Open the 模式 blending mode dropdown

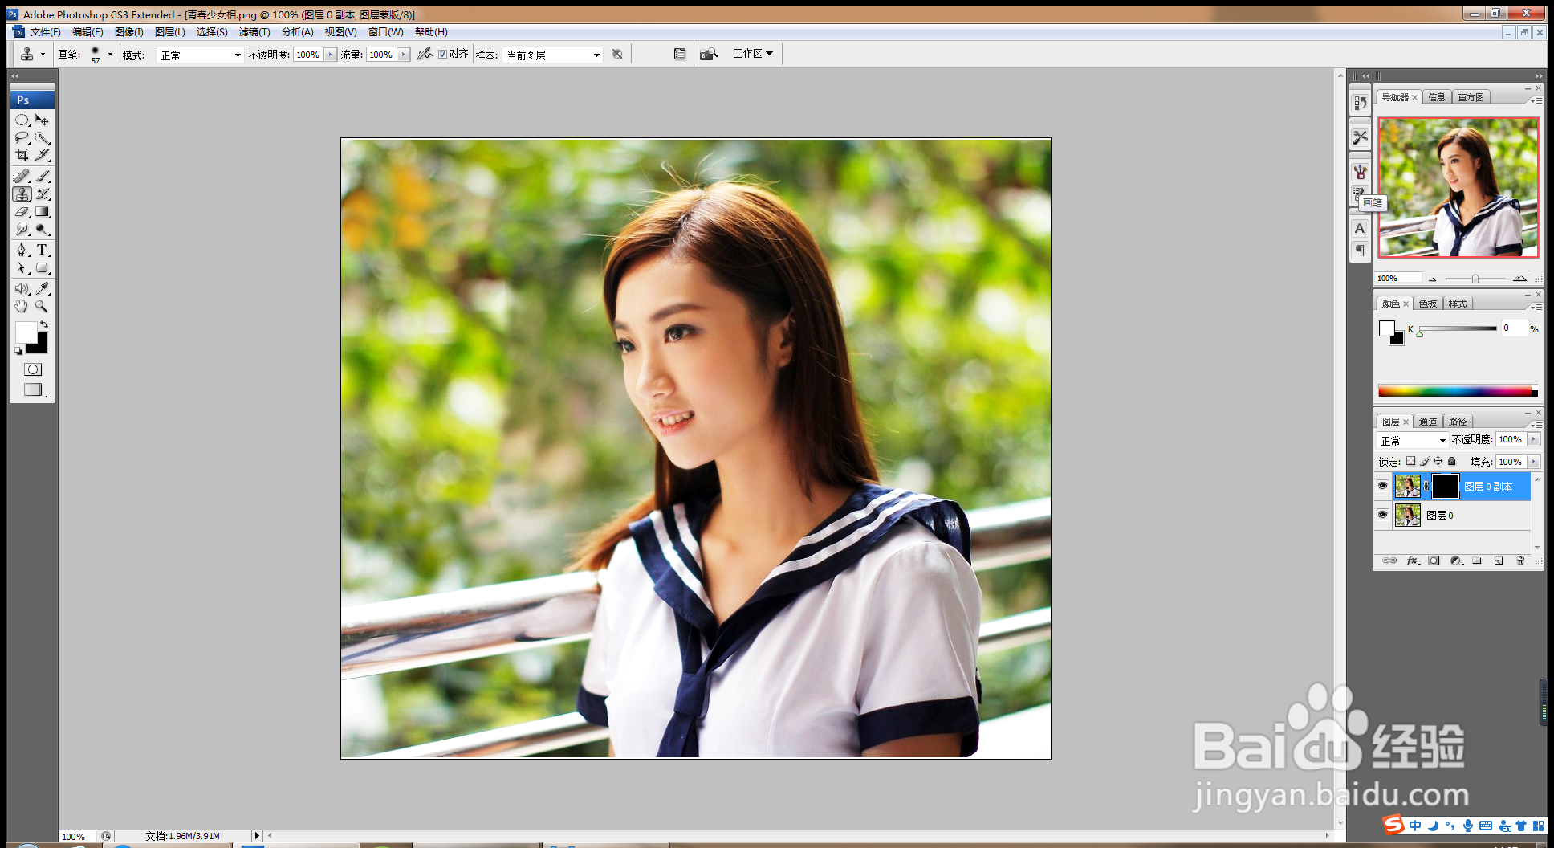(200, 55)
